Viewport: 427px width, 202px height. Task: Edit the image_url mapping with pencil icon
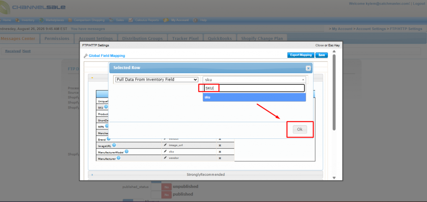(165, 145)
